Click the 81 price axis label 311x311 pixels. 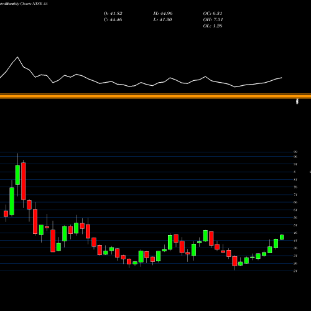(295, 180)
